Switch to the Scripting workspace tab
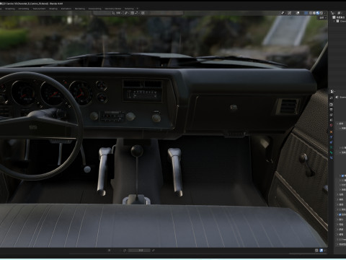346x260 pixels. coord(129,9)
